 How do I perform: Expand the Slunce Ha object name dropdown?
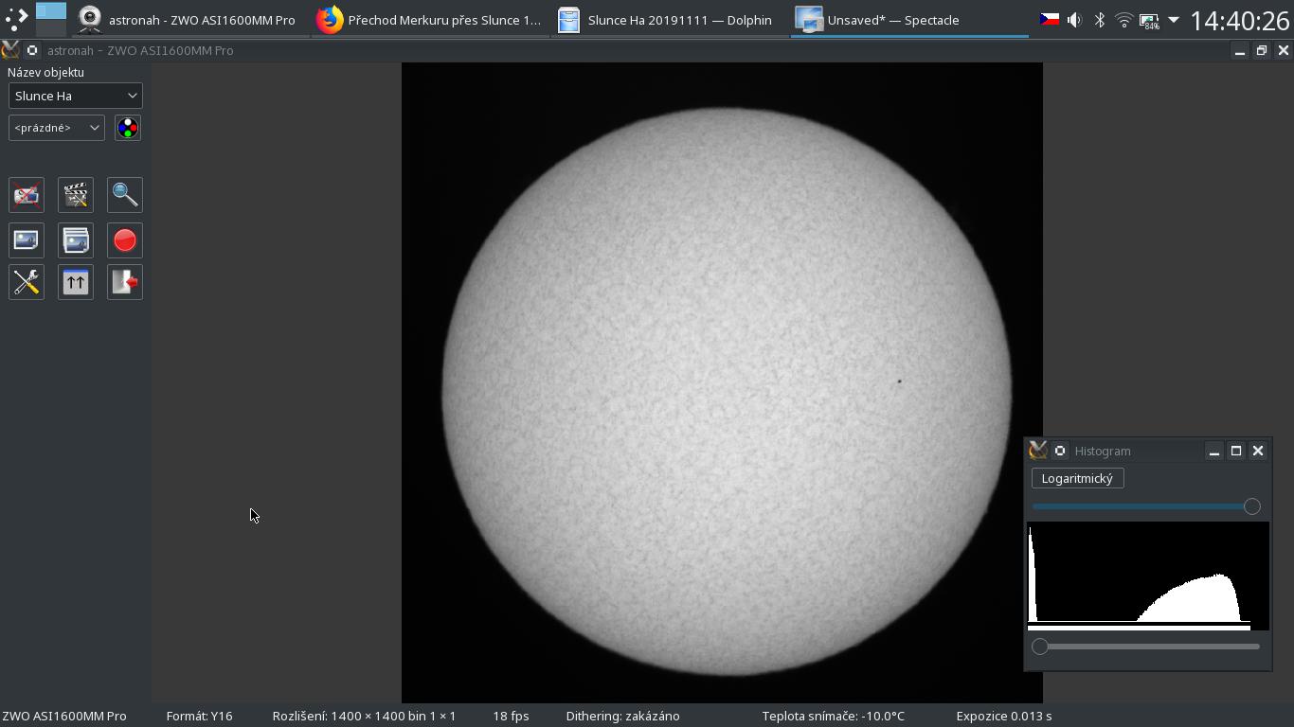(x=76, y=96)
